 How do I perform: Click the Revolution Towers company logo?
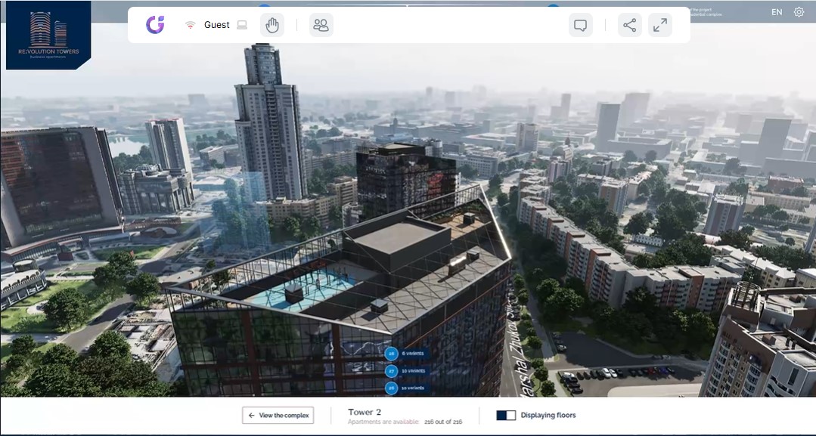[x=47, y=36]
